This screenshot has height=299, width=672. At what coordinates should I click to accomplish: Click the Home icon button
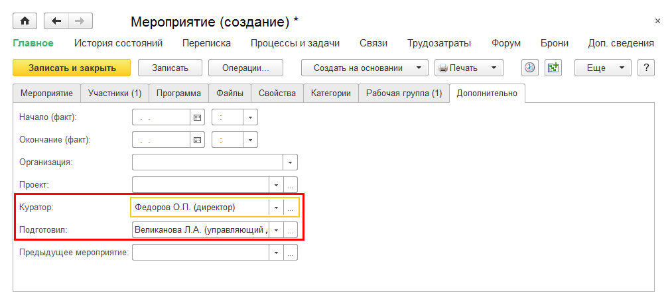[x=25, y=21]
